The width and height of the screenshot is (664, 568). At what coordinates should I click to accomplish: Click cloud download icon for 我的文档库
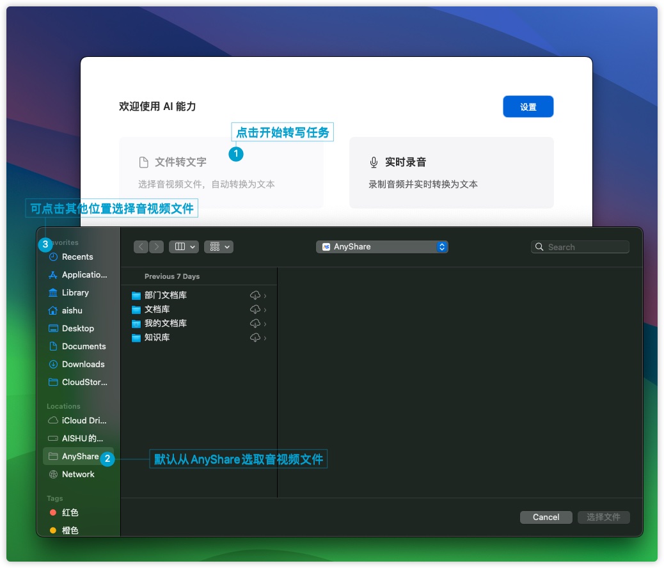point(255,324)
